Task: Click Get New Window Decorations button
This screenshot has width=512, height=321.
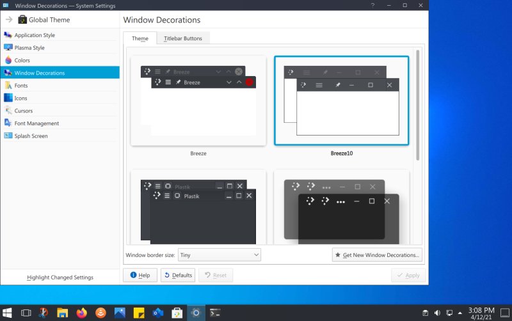Action: pyautogui.click(x=377, y=255)
